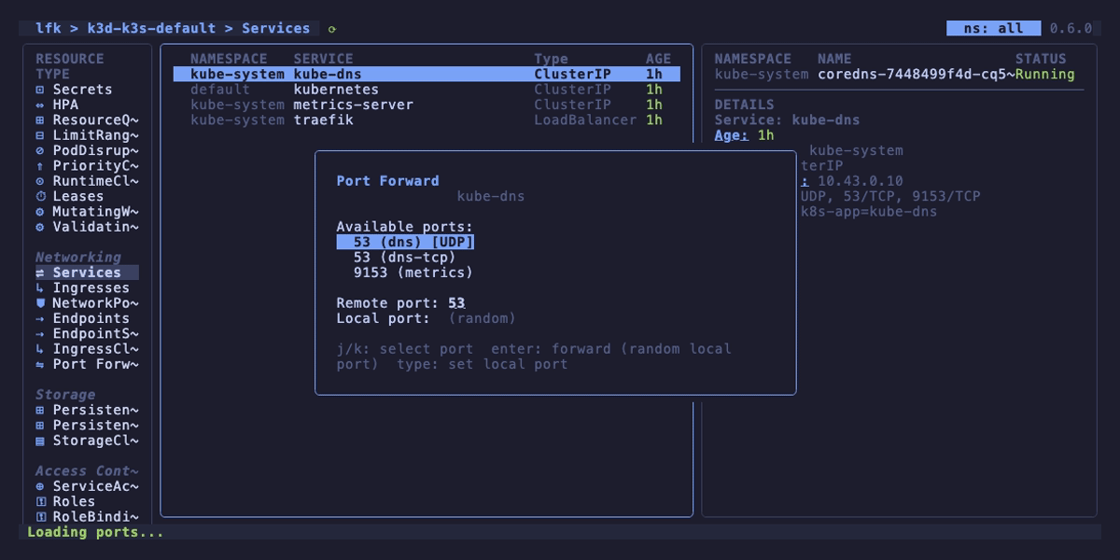Select the kubernetes service row
Image resolution: width=1120 pixels, height=560 pixels.
pyautogui.click(x=427, y=90)
